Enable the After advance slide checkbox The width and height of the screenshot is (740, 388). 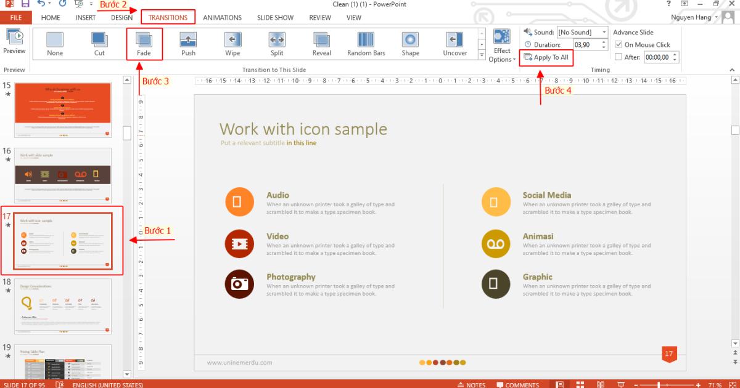click(x=619, y=57)
